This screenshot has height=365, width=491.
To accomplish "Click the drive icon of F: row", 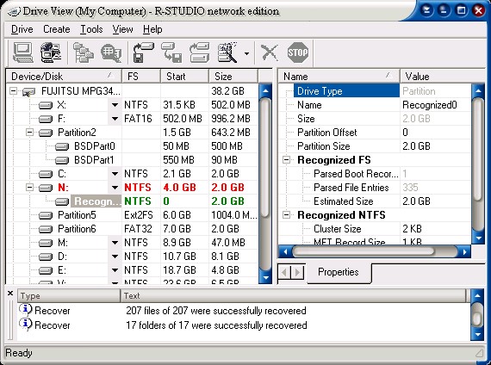I will point(46,119).
